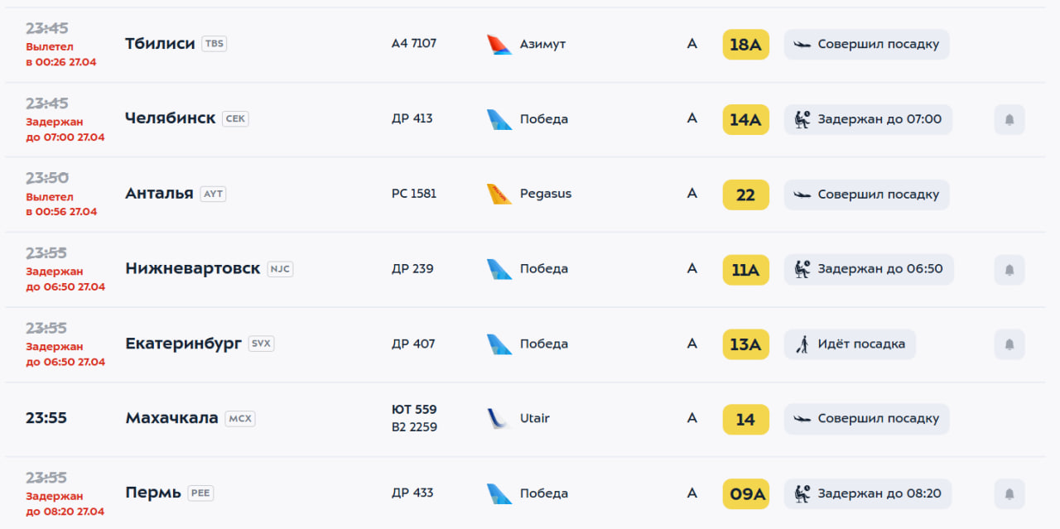The image size is (1060, 529).
Task: Click status 'Идёт посадка'
Action: 861,344
